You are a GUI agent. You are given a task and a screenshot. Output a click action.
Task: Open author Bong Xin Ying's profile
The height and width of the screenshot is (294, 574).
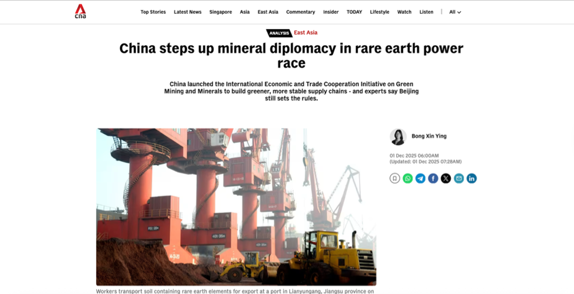pos(429,136)
